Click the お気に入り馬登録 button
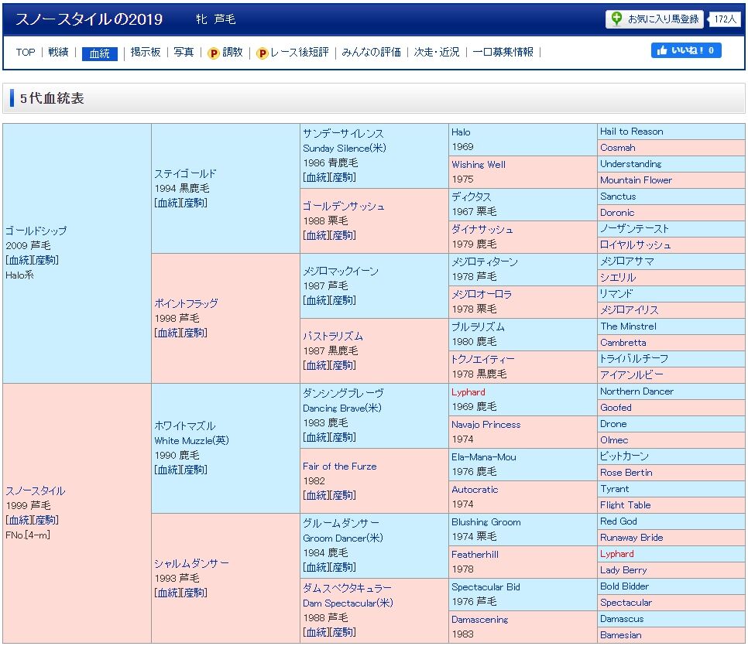The width and height of the screenshot is (748, 646). [x=654, y=19]
